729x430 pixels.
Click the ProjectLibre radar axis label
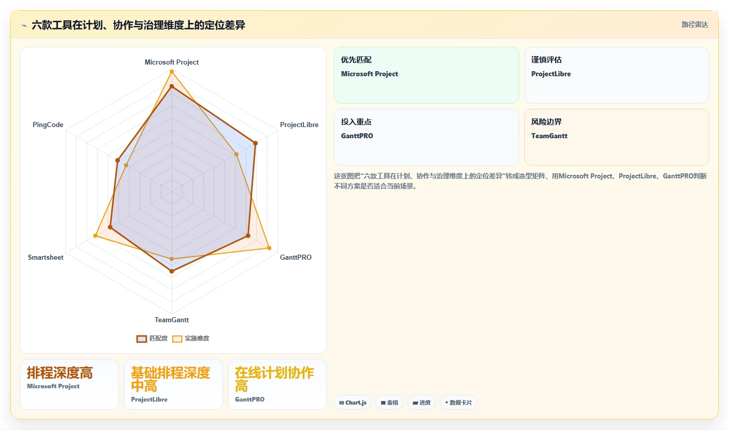coord(299,125)
